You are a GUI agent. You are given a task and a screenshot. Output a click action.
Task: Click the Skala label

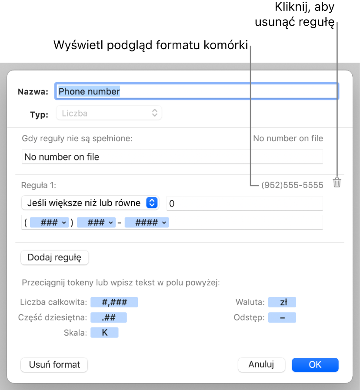[x=75, y=333]
